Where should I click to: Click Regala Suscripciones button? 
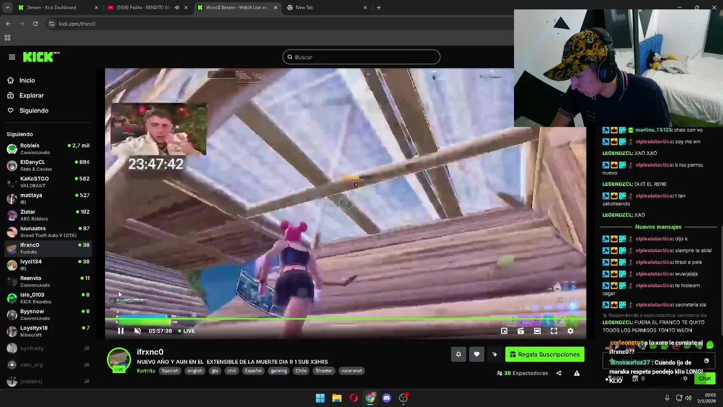pos(545,354)
